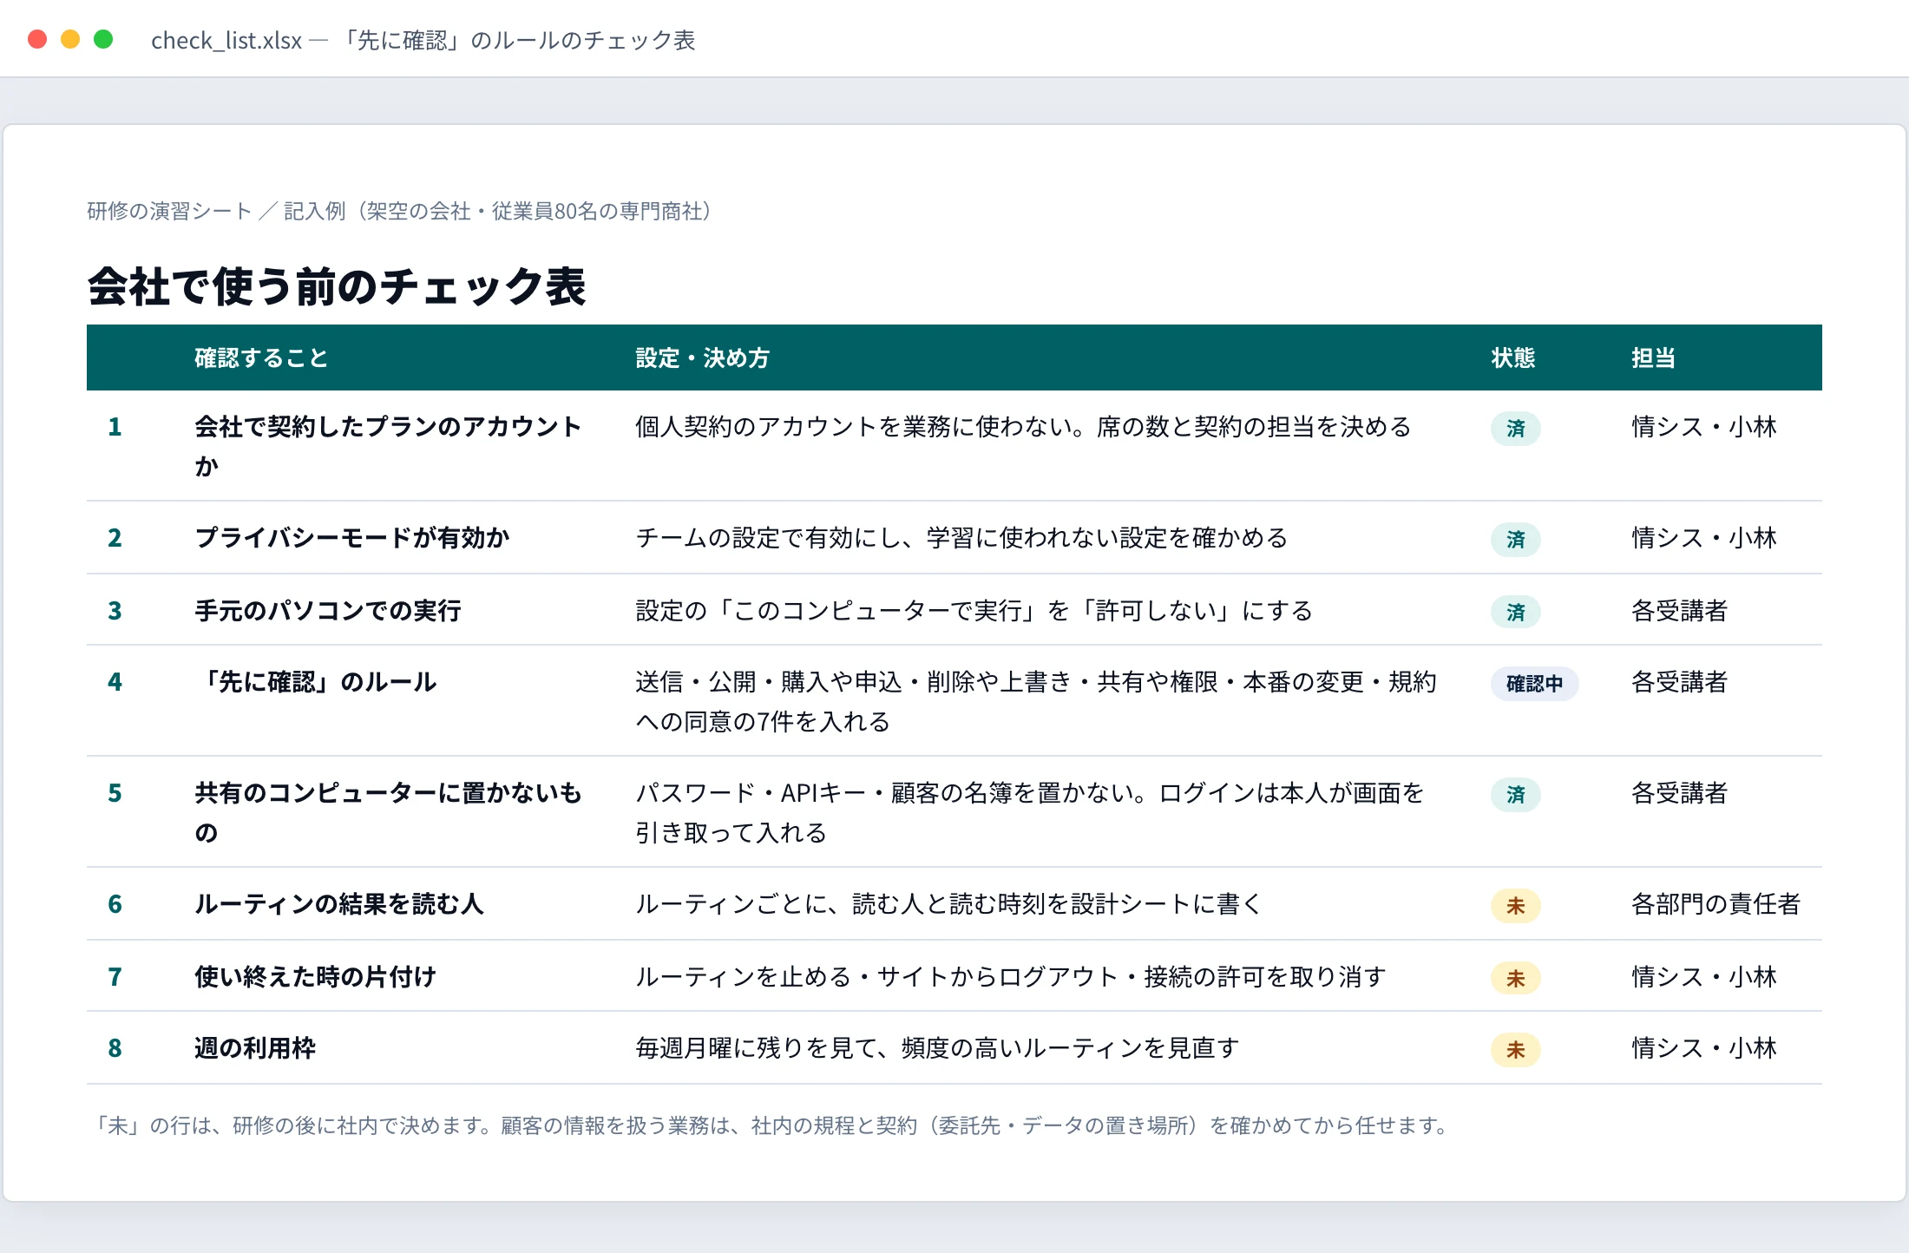The height and width of the screenshot is (1253, 1909).
Task: Select cell 使い終えた時の片付け
Action: 316,977
